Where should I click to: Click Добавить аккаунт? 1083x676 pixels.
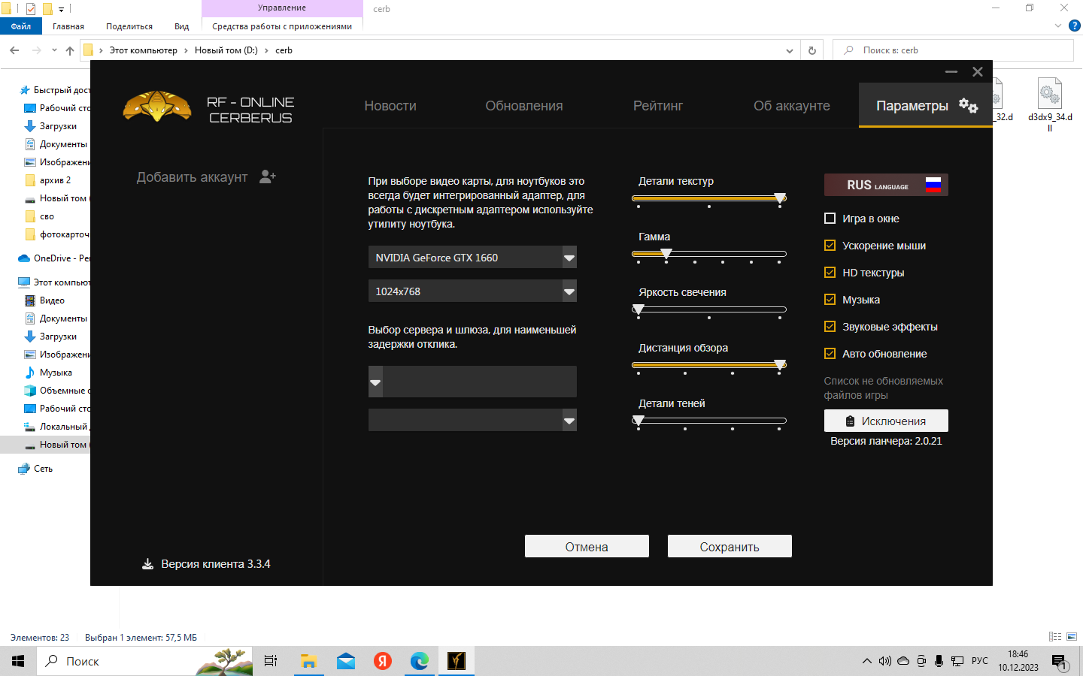point(192,177)
